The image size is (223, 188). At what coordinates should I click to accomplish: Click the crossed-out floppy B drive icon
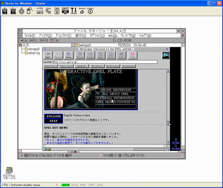(x=13, y=11)
